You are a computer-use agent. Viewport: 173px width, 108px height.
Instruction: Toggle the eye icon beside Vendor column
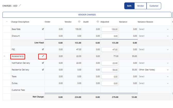pyautogui.click(x=79, y=22)
